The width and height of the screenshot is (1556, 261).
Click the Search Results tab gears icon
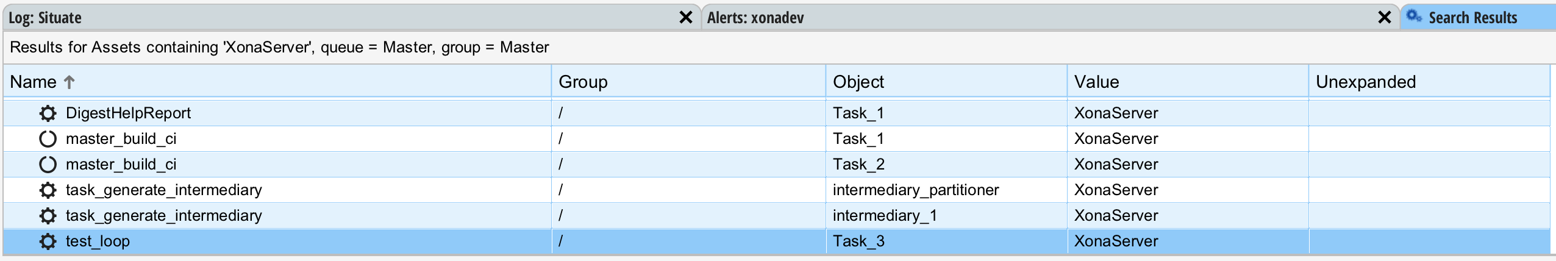click(x=1414, y=17)
